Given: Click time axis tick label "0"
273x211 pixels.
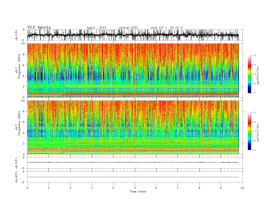Looking at the screenshot, I should pyautogui.click(x=27, y=188).
